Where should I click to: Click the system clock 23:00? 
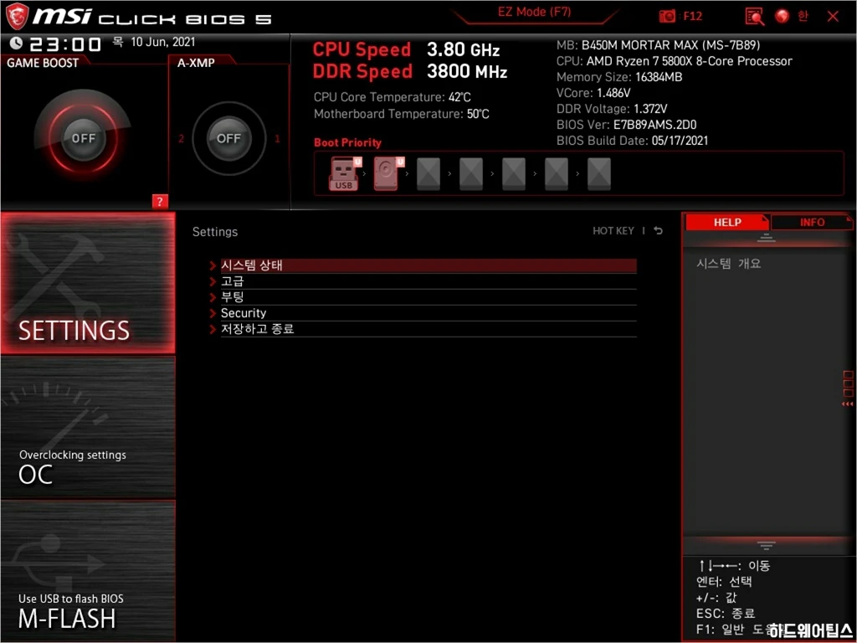[65, 44]
